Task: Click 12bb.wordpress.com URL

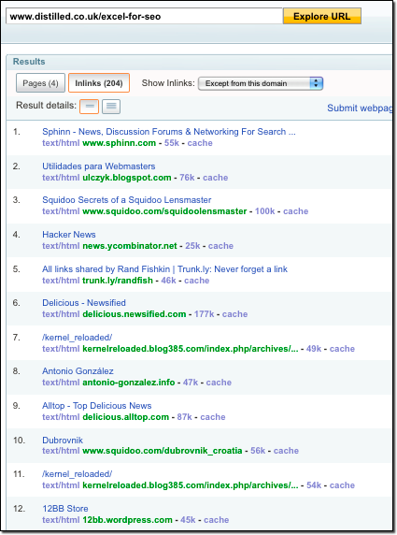Action: pos(127,520)
